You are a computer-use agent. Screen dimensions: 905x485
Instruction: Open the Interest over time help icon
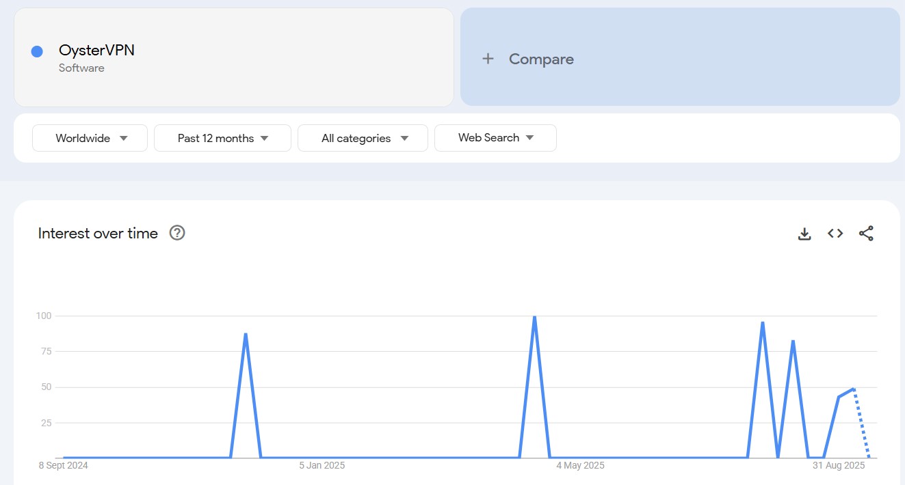point(177,233)
